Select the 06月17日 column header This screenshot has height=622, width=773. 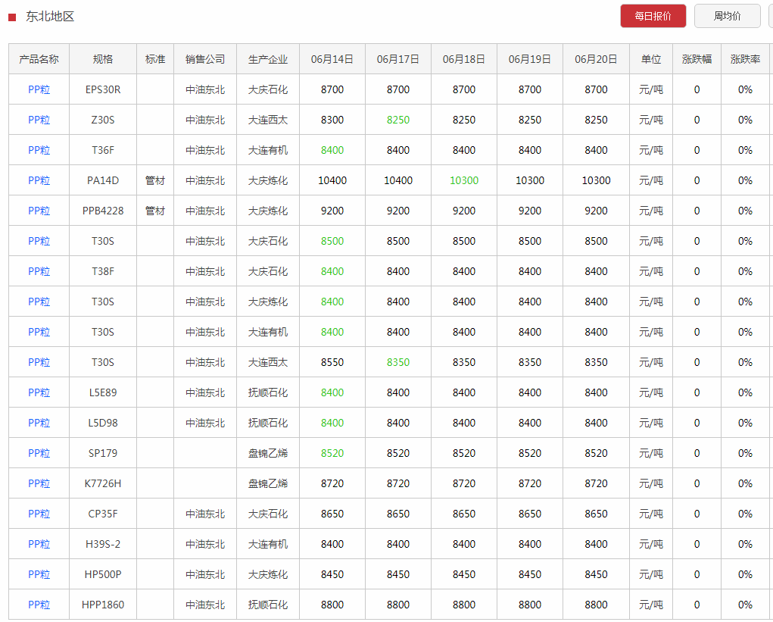[x=398, y=59]
